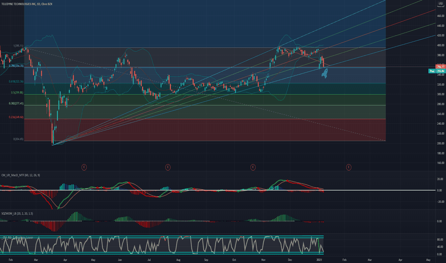Click the green Post-market price label

tap(436, 71)
